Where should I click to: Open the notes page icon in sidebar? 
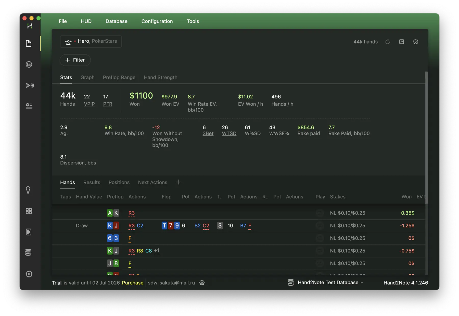[29, 232]
